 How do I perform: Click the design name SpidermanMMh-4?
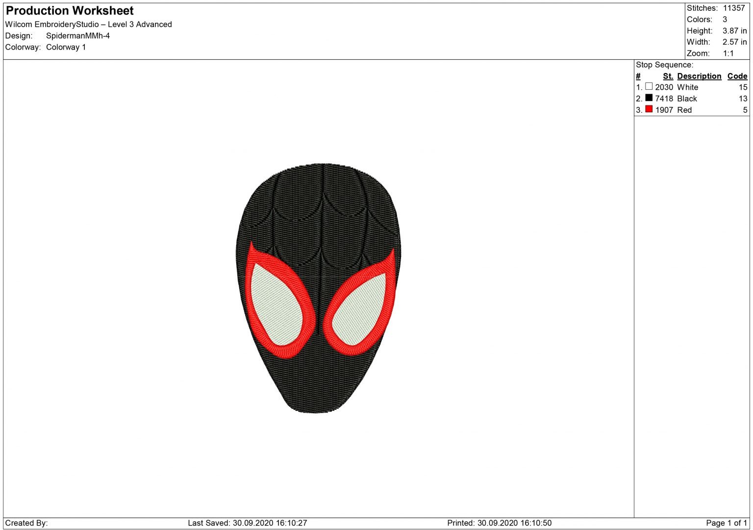78,36
